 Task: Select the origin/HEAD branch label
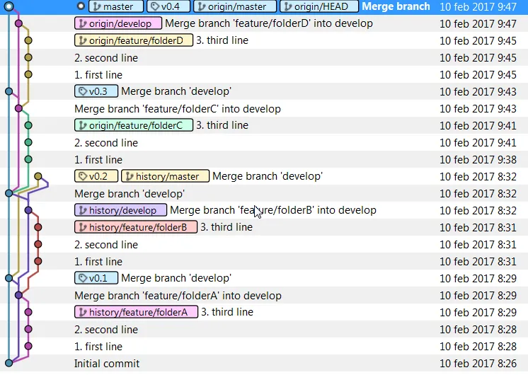click(319, 6)
